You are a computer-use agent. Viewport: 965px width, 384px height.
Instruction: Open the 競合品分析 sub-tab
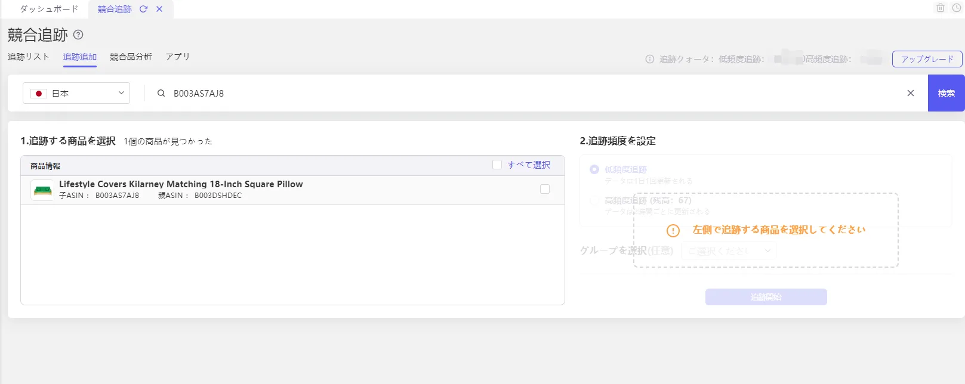(x=131, y=57)
